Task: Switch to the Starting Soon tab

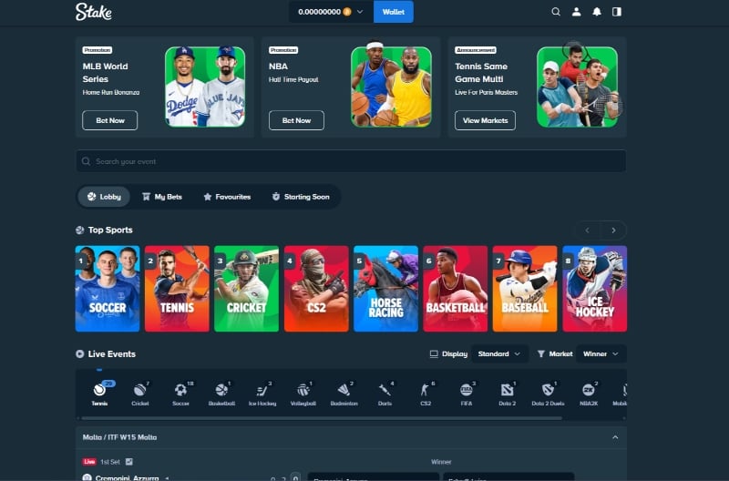Action: coord(301,197)
